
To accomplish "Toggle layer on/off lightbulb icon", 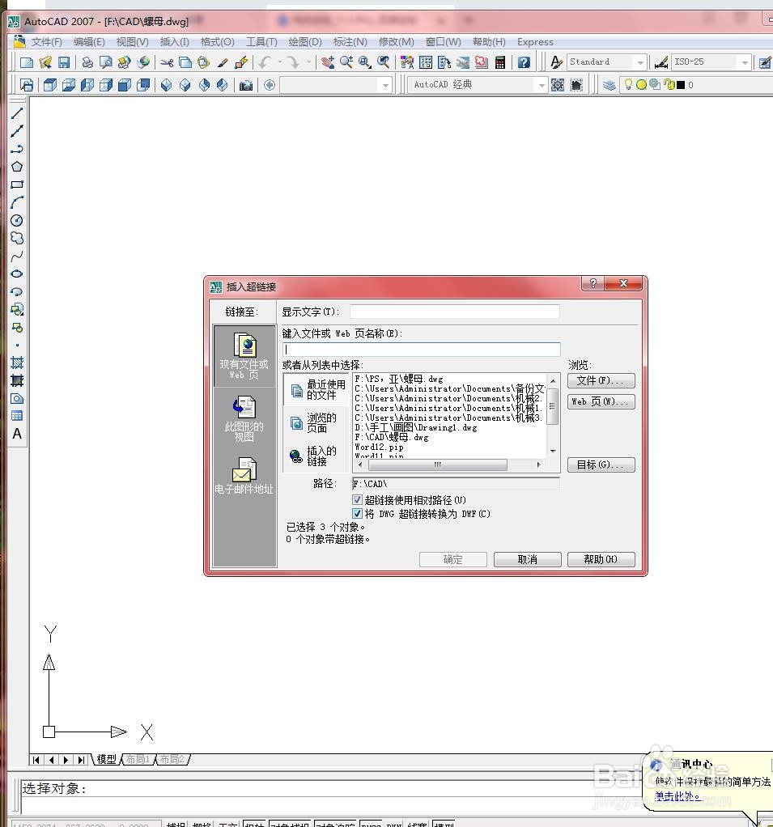I will [x=628, y=84].
